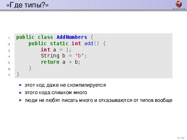Viewport: 187px width, 140px height.
Task: Click the closing brace on line 6
Action: click(30, 68)
